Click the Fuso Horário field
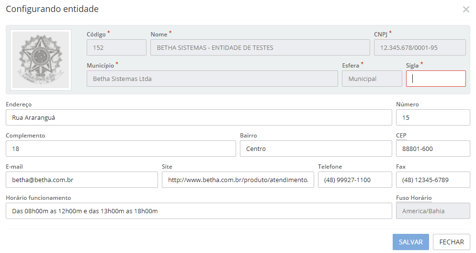This screenshot has height=253, width=476. pos(433,211)
